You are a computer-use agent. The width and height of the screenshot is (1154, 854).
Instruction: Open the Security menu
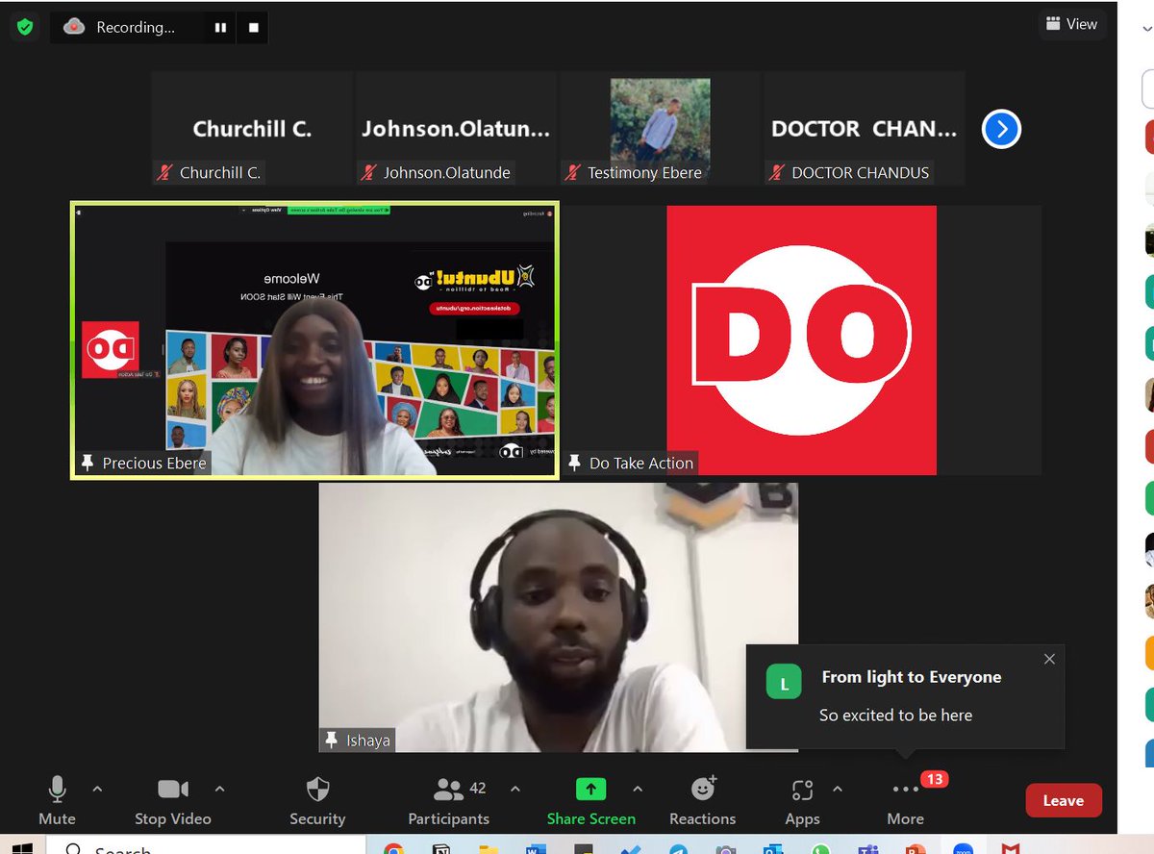317,800
